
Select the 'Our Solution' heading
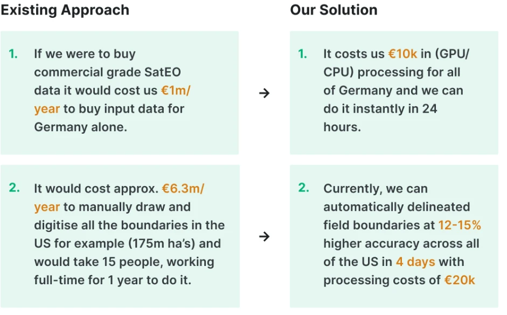334,10
